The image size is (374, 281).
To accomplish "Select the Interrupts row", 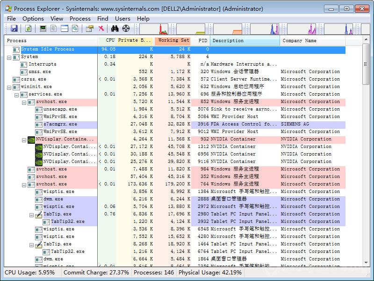I will pyautogui.click(x=175, y=65).
